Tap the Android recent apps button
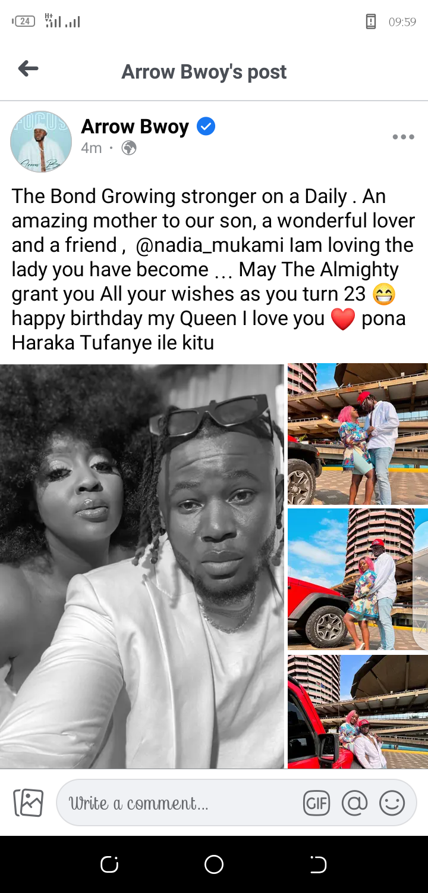 (109, 864)
